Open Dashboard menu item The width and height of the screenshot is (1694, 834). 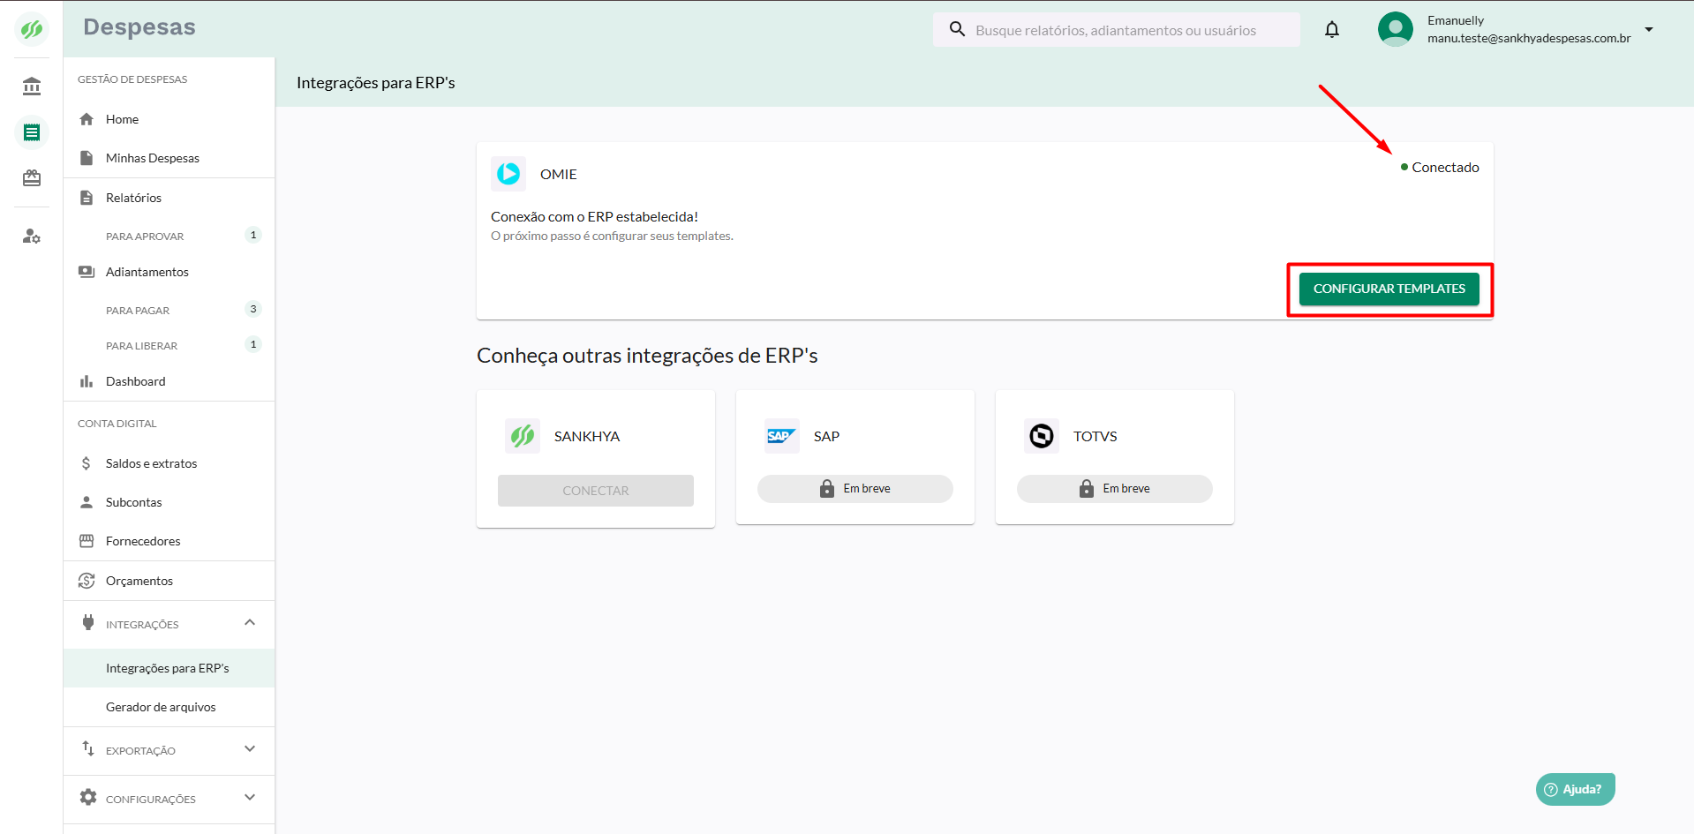169,381
